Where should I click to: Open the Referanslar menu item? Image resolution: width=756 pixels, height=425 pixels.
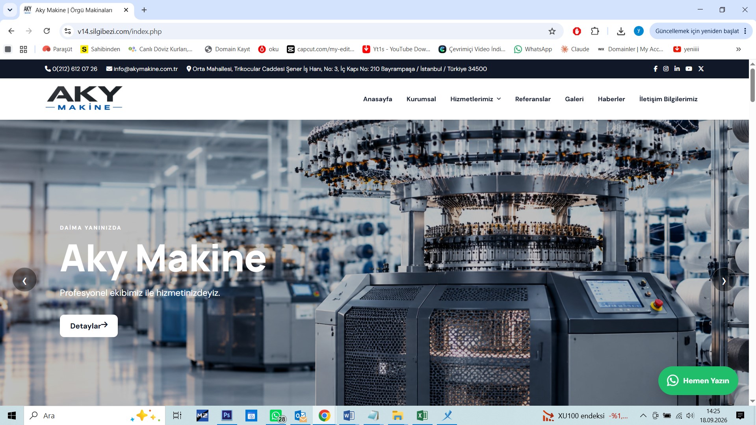[533, 99]
